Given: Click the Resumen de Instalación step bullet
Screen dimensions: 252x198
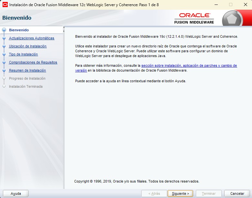Looking at the screenshot, I should pyautogui.click(x=4, y=70).
